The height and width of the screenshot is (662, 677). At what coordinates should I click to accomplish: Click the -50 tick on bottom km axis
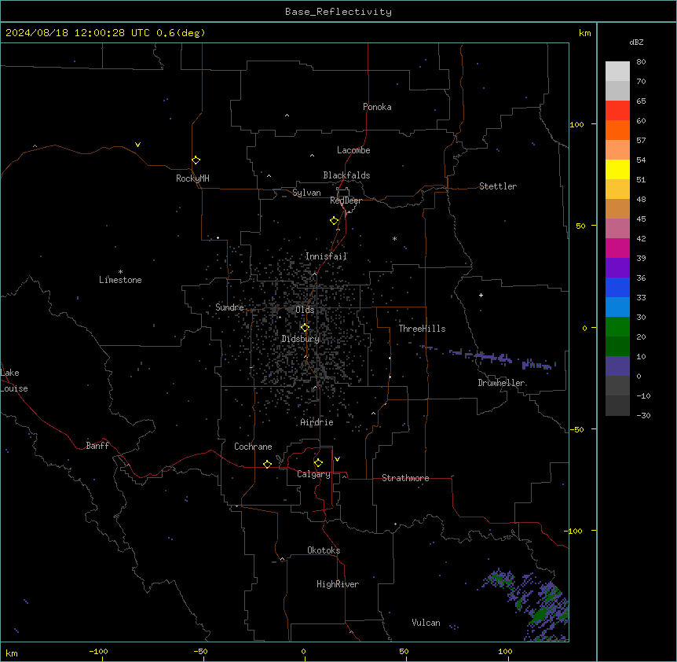200,651
